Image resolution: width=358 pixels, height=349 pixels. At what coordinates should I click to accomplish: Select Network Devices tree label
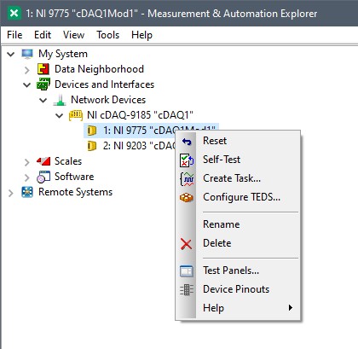[108, 100]
